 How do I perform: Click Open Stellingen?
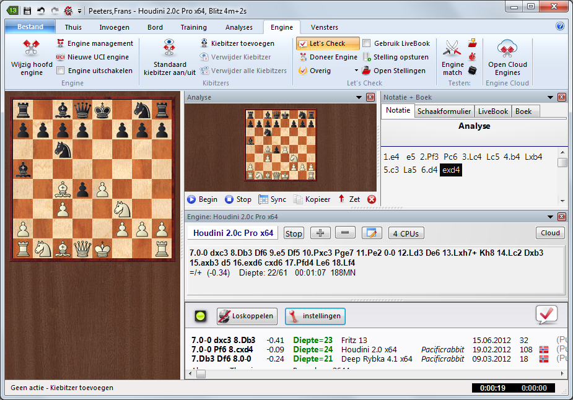[x=394, y=71]
